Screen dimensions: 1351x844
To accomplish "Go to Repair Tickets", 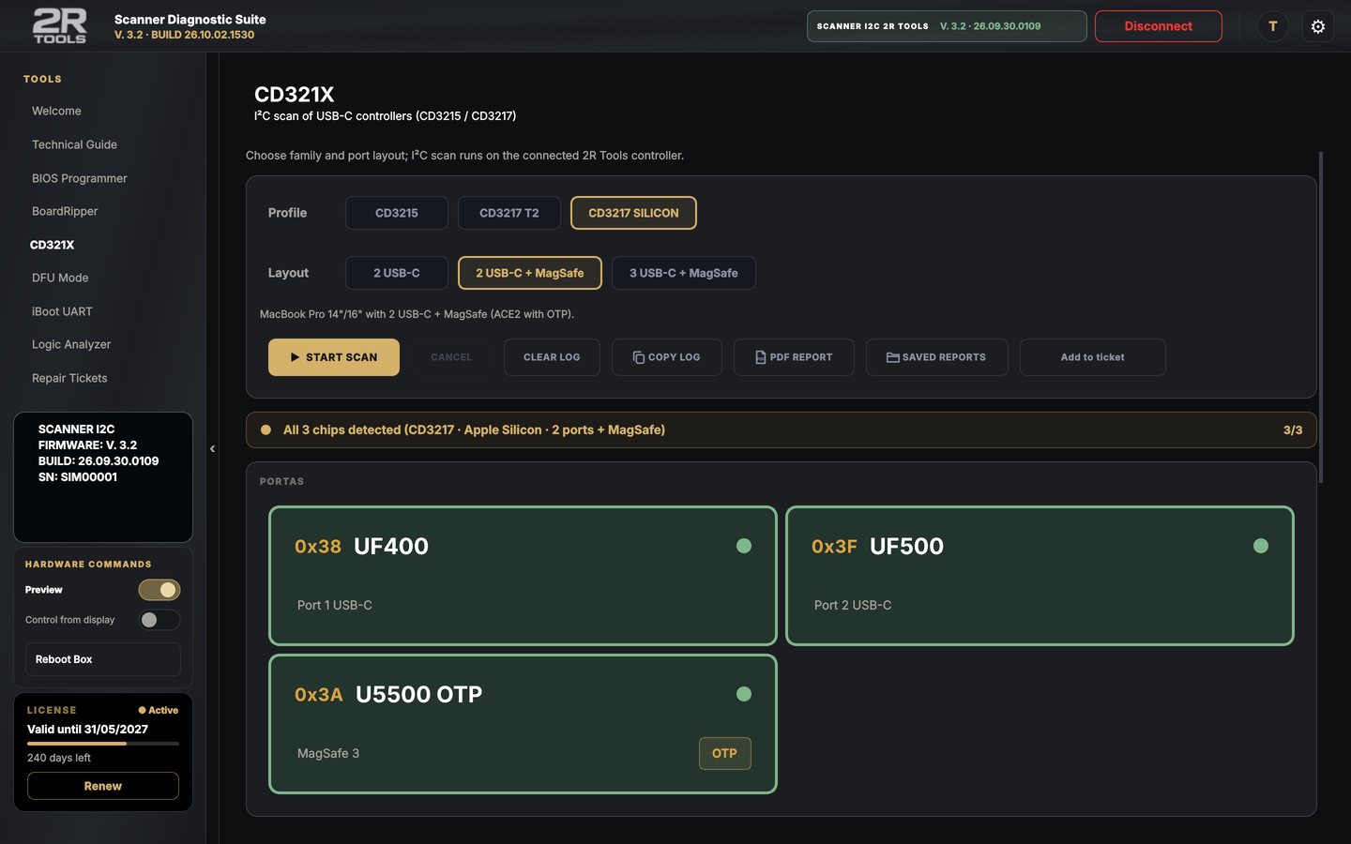I will point(69,378).
